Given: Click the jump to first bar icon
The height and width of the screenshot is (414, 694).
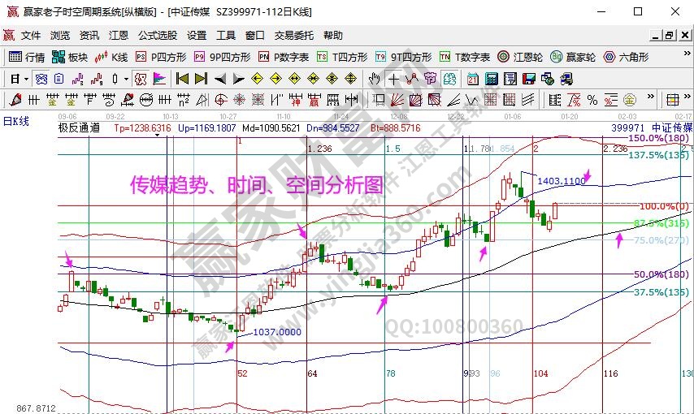Looking at the screenshot, I should point(181,79).
